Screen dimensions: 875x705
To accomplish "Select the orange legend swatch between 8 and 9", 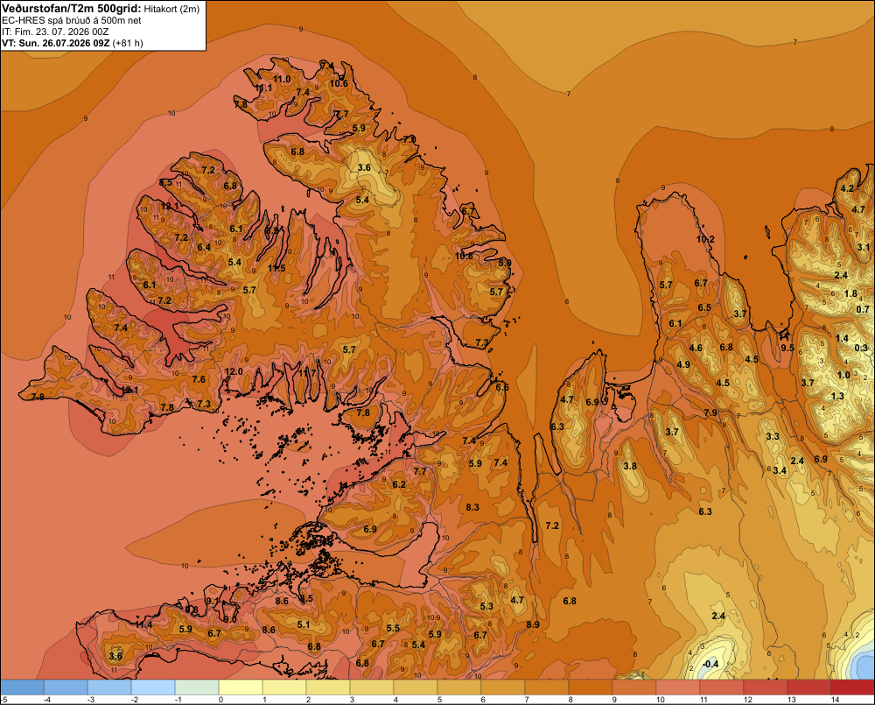I will (591, 687).
